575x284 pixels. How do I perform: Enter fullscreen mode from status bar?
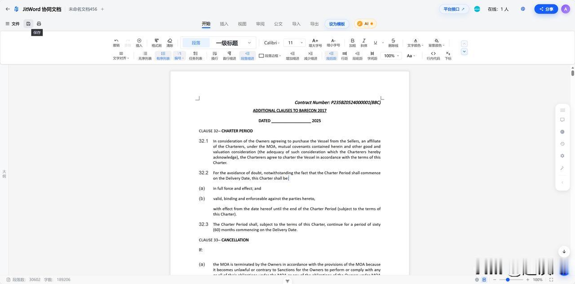[x=551, y=280]
